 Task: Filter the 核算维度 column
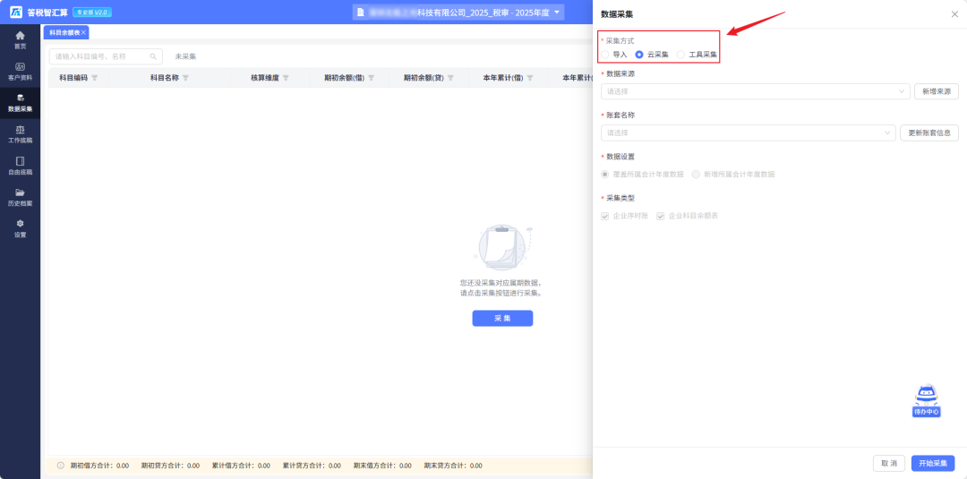[x=286, y=78]
